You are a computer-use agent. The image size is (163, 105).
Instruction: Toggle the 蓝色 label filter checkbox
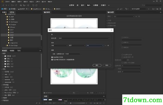tap(3, 64)
